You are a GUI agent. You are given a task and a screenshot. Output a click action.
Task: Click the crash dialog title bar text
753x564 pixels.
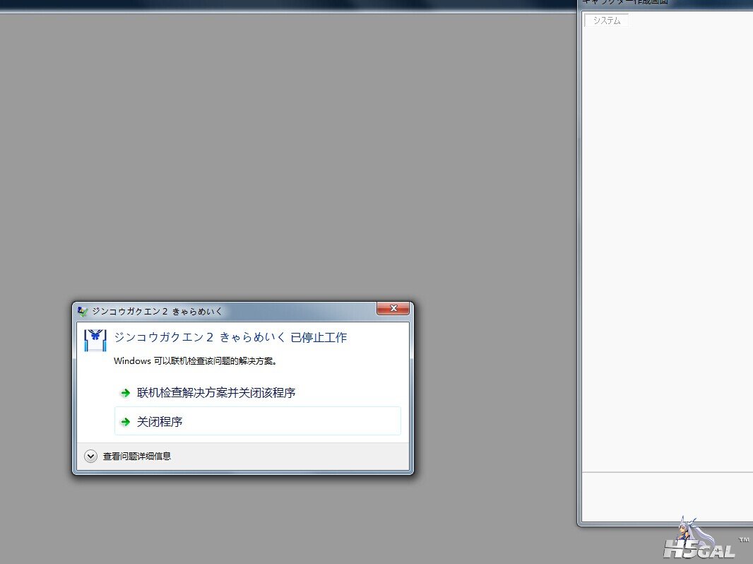click(x=157, y=311)
